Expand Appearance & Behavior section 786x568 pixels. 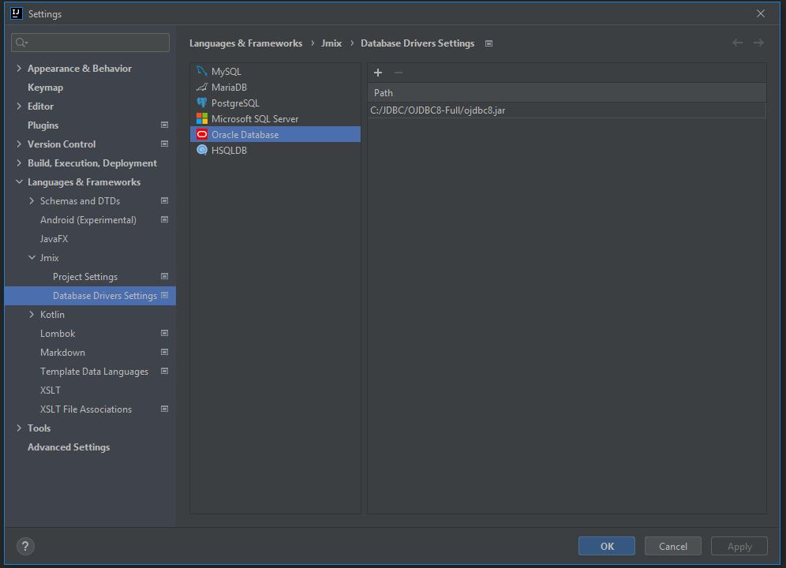[19, 68]
